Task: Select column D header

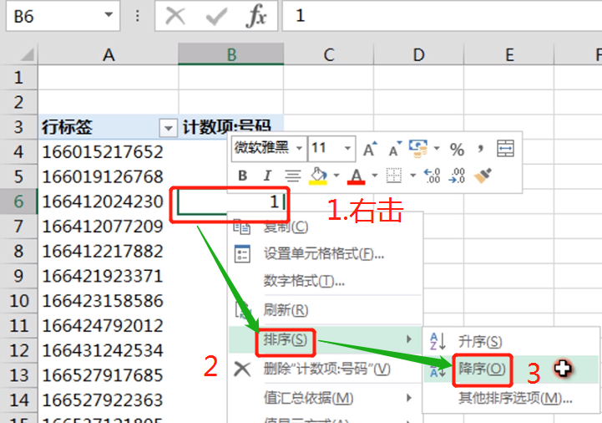Action: click(x=418, y=54)
